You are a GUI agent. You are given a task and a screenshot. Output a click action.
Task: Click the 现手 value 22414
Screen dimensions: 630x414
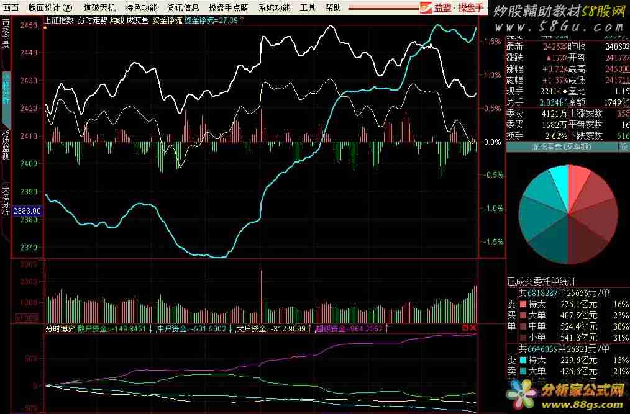click(x=552, y=92)
